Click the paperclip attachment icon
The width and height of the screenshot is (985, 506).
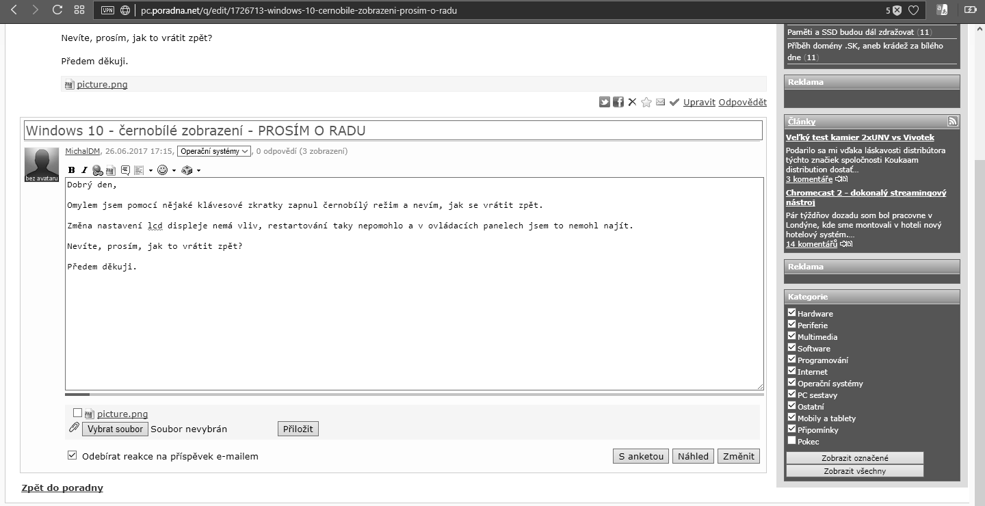(74, 428)
